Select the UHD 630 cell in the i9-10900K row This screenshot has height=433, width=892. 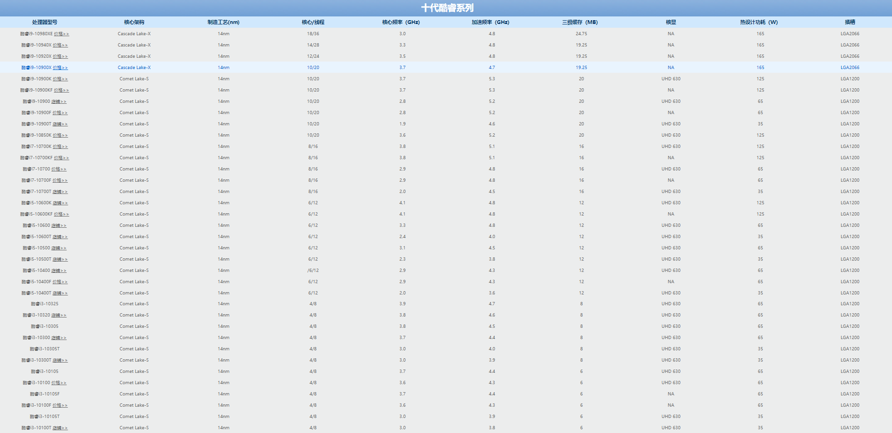click(671, 79)
